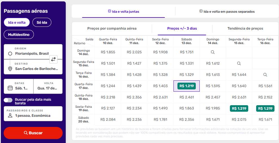Choose the Multidestino trip option
Viewport: 279px width, 143px height.
click(19, 35)
